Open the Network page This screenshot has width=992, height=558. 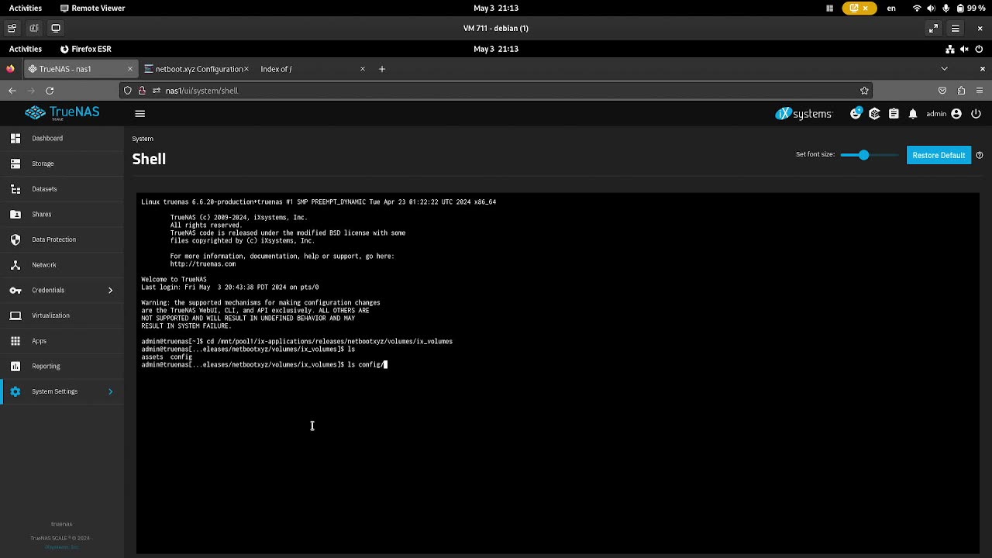(62, 265)
